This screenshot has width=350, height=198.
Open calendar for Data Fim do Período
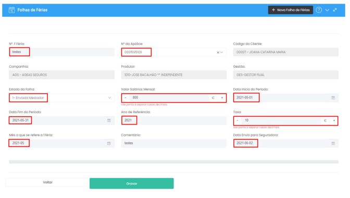pyautogui.click(x=109, y=120)
